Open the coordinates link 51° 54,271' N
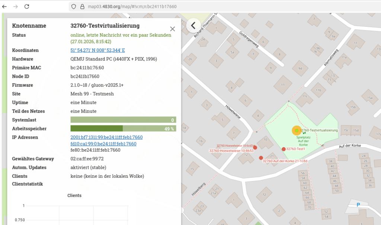The width and height of the screenshot is (381, 225). [97, 50]
